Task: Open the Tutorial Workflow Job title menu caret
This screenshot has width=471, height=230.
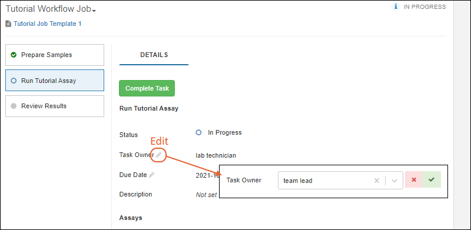Action: click(x=94, y=11)
